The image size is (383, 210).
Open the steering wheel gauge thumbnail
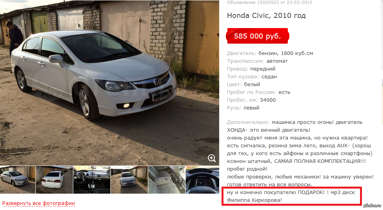click(x=202, y=180)
